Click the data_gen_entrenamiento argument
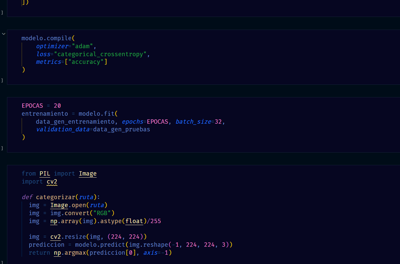 tap(75, 122)
